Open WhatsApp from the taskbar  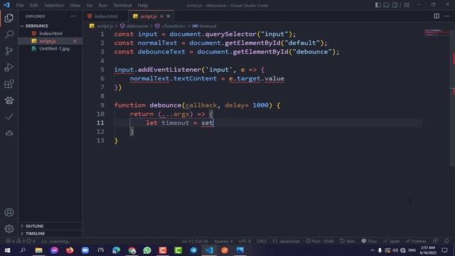[x=147, y=250]
